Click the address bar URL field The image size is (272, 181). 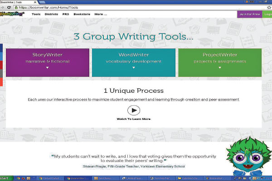pos(141,7)
